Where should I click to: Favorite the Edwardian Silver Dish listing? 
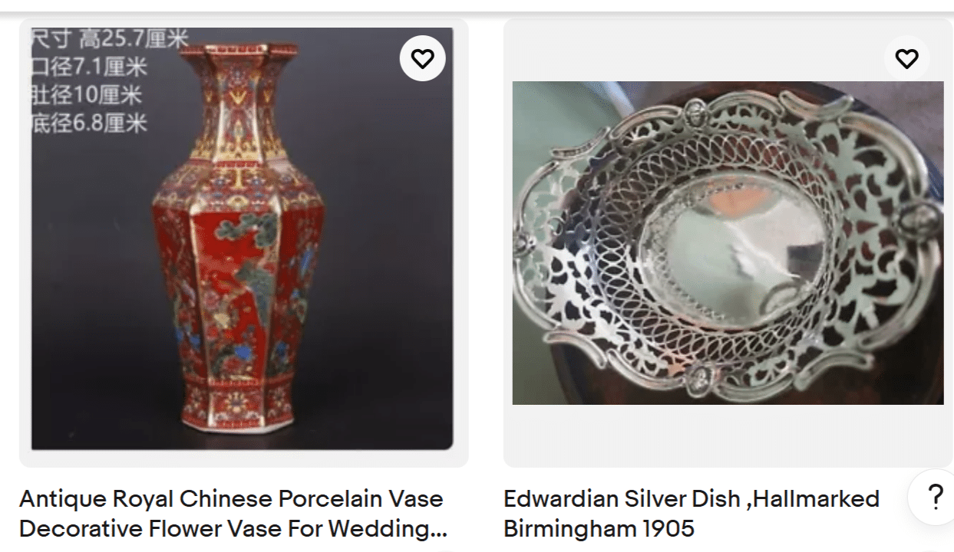coord(906,58)
